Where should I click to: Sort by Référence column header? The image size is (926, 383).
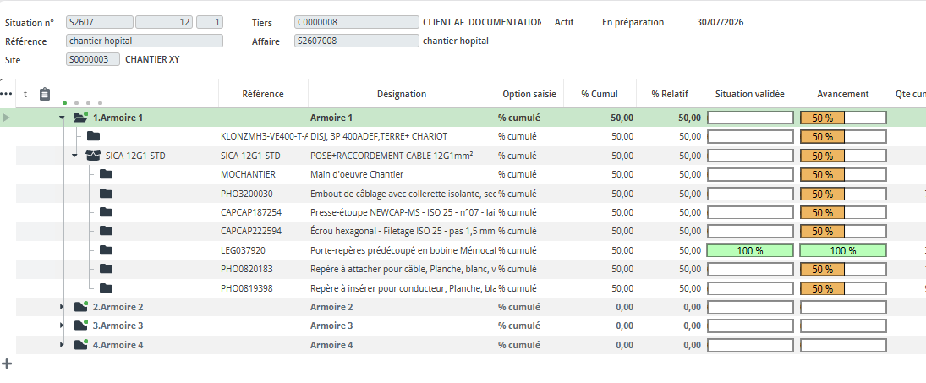[263, 94]
